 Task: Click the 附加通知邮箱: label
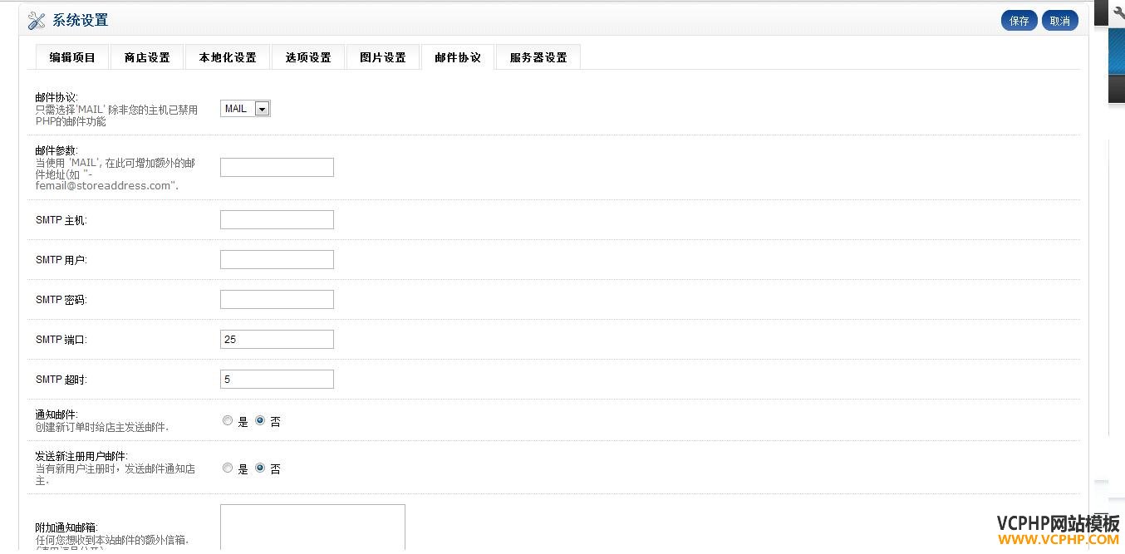coord(66,527)
